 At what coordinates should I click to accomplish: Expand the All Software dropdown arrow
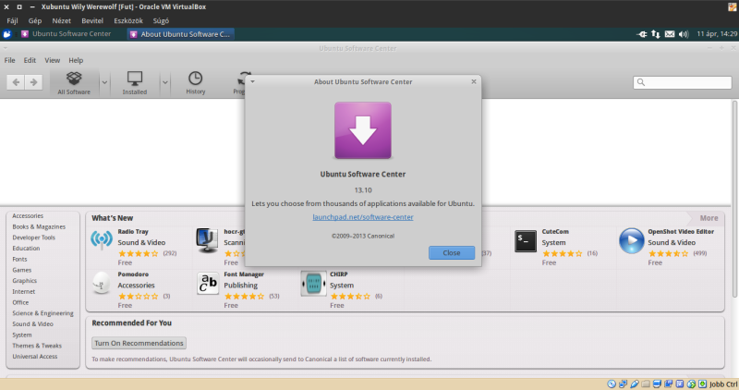[104, 82]
